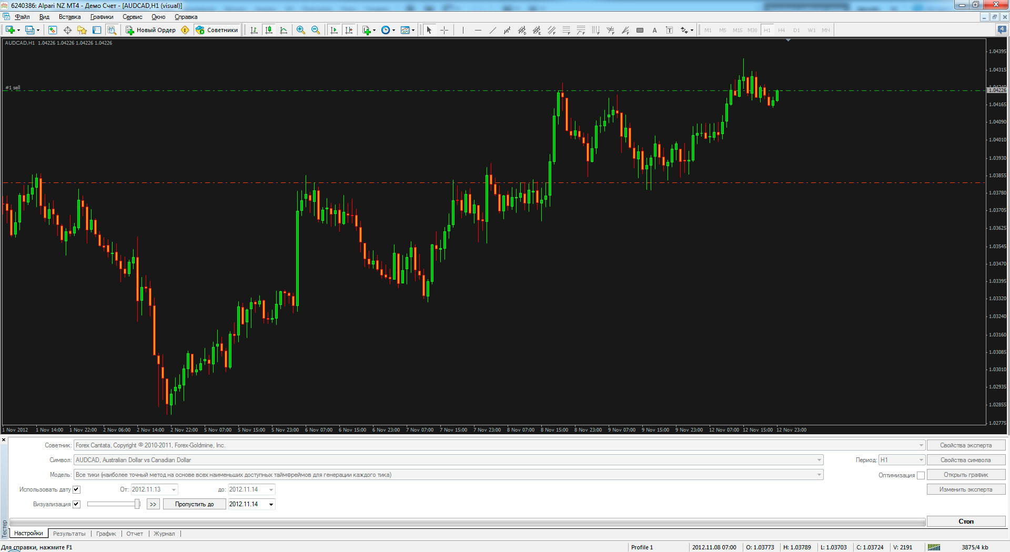Zoom in the chart

(301, 30)
